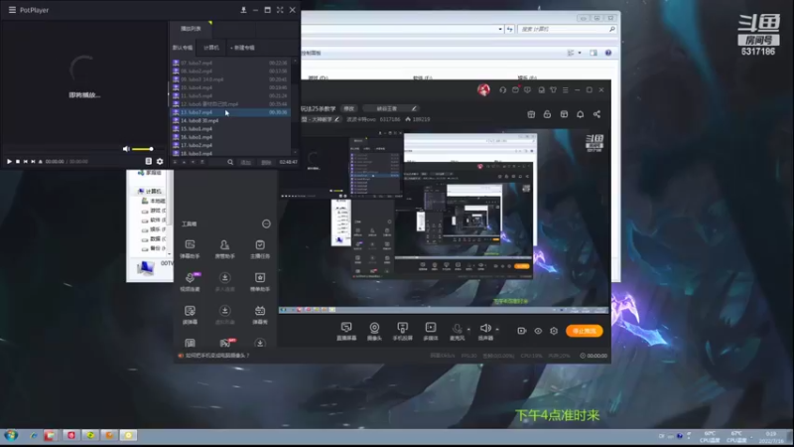The width and height of the screenshot is (794, 447).
Task: Click the notification bell icon
Action: pos(581,114)
